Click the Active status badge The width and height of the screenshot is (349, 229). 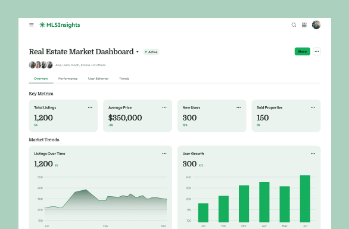coord(151,52)
